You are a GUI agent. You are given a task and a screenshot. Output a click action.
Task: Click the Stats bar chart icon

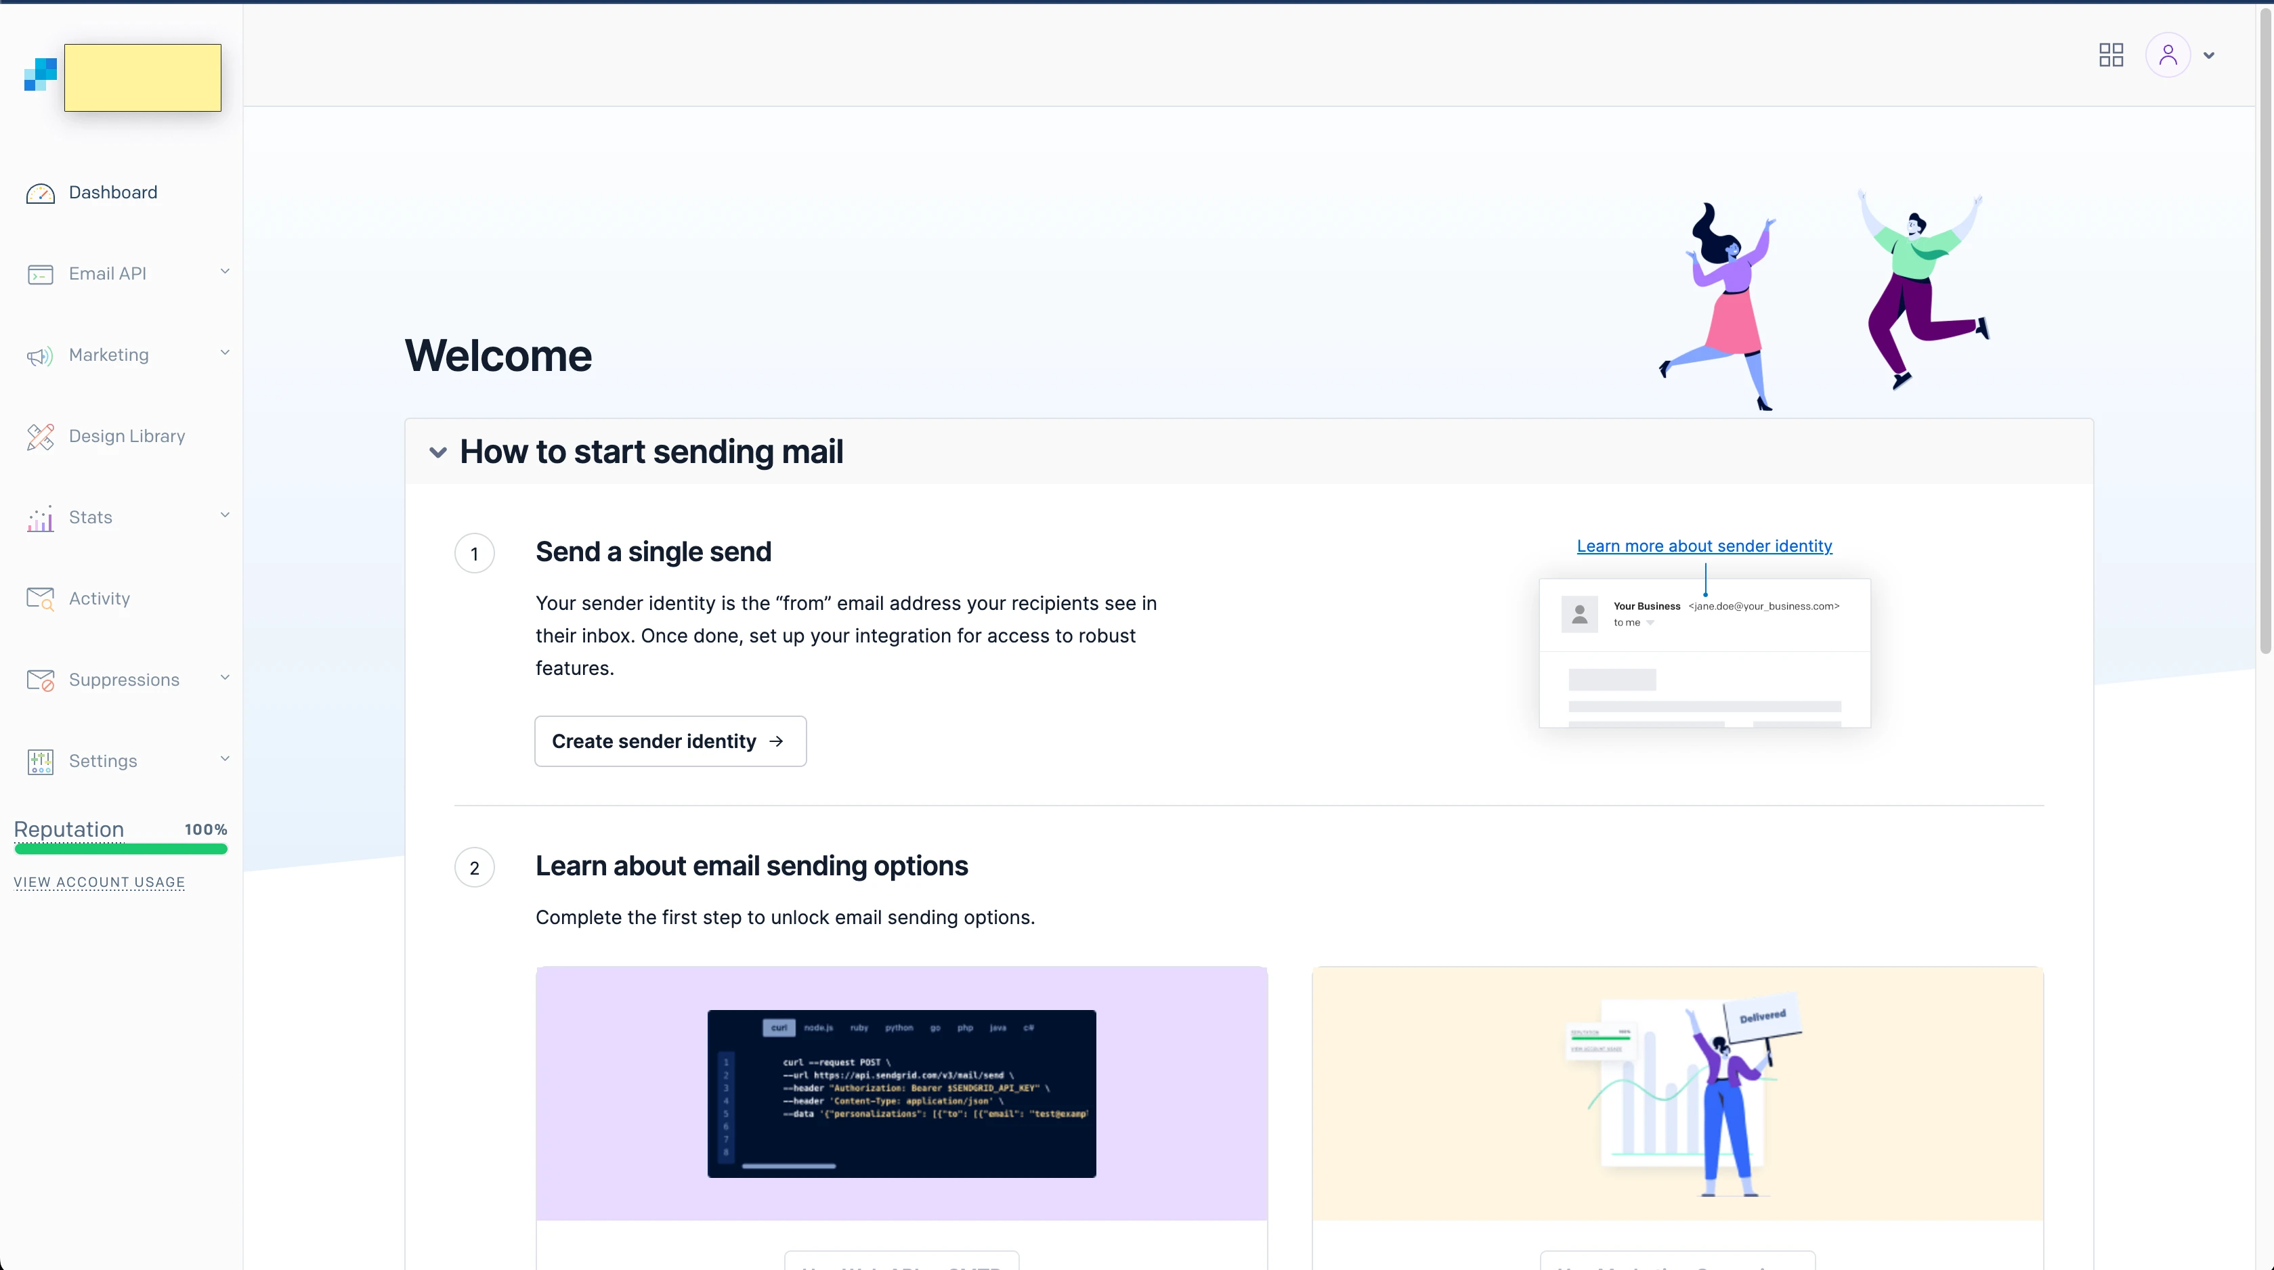[x=40, y=518]
